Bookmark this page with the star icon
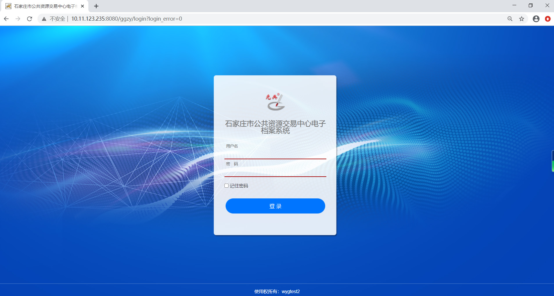Screen dimensions: 554x296 (522, 19)
